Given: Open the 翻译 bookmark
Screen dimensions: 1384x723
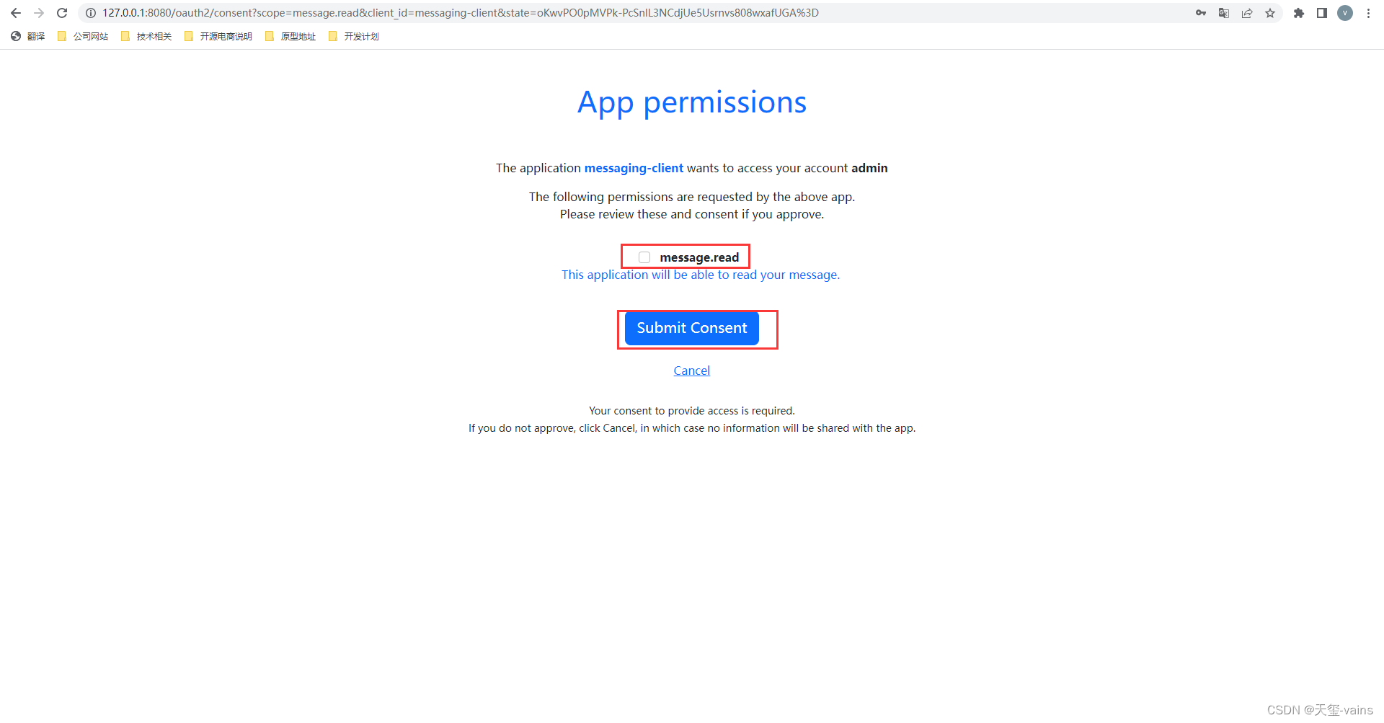Looking at the screenshot, I should [x=28, y=36].
